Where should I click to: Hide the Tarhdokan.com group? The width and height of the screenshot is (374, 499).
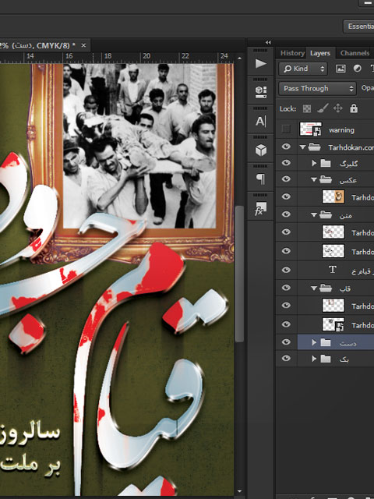286,147
